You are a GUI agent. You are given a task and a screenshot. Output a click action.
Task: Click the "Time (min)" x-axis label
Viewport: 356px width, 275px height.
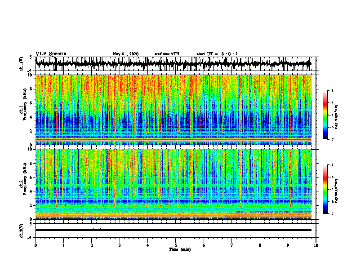point(180,249)
